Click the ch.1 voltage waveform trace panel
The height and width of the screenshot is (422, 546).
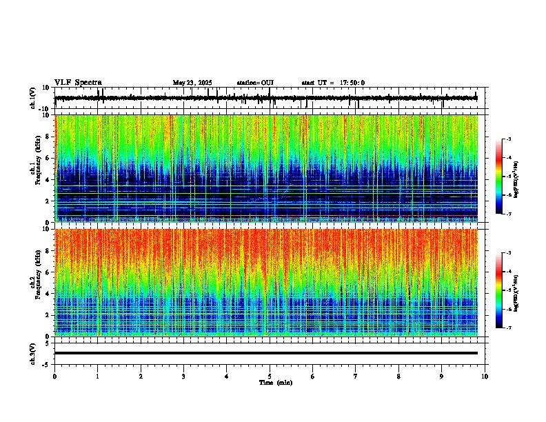click(x=271, y=98)
